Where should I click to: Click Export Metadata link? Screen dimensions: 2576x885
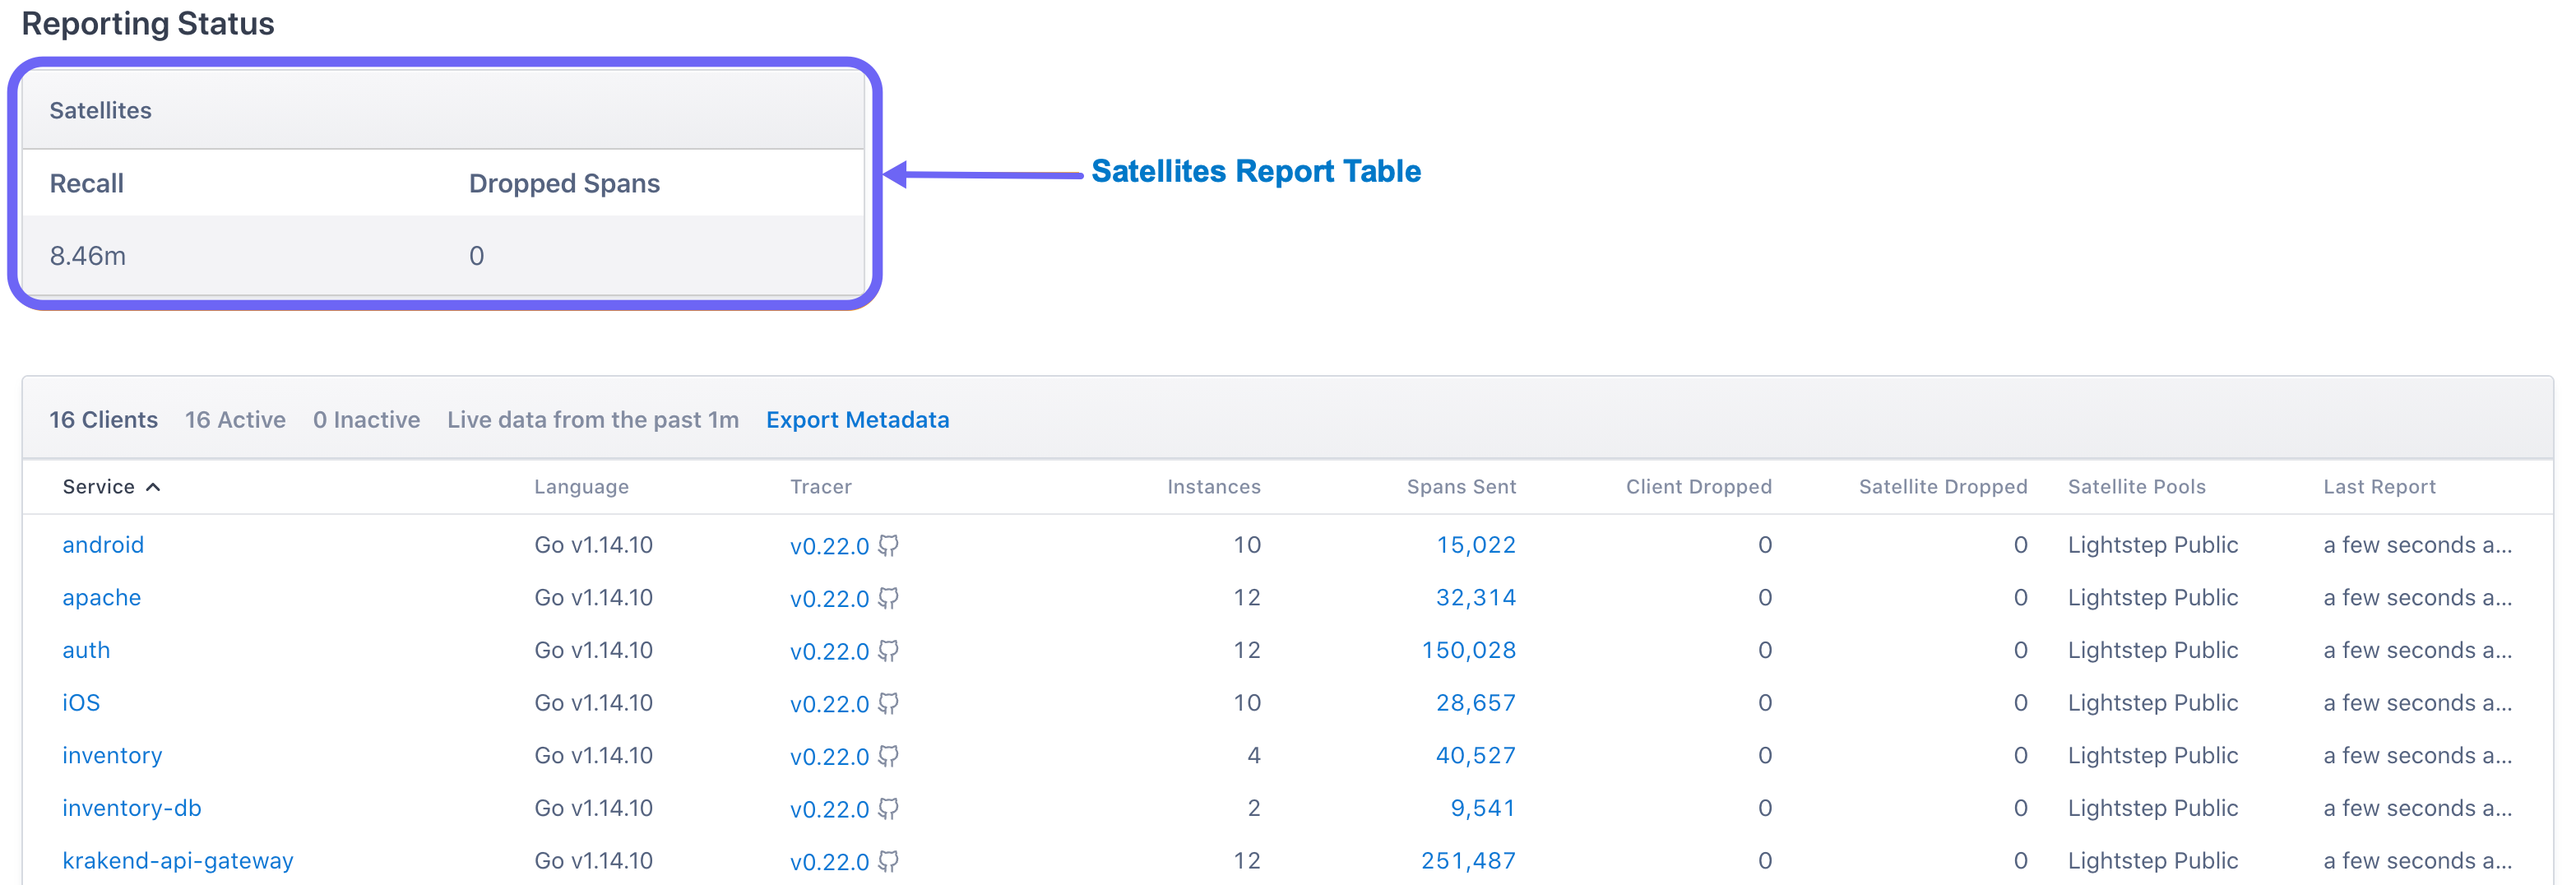click(857, 420)
